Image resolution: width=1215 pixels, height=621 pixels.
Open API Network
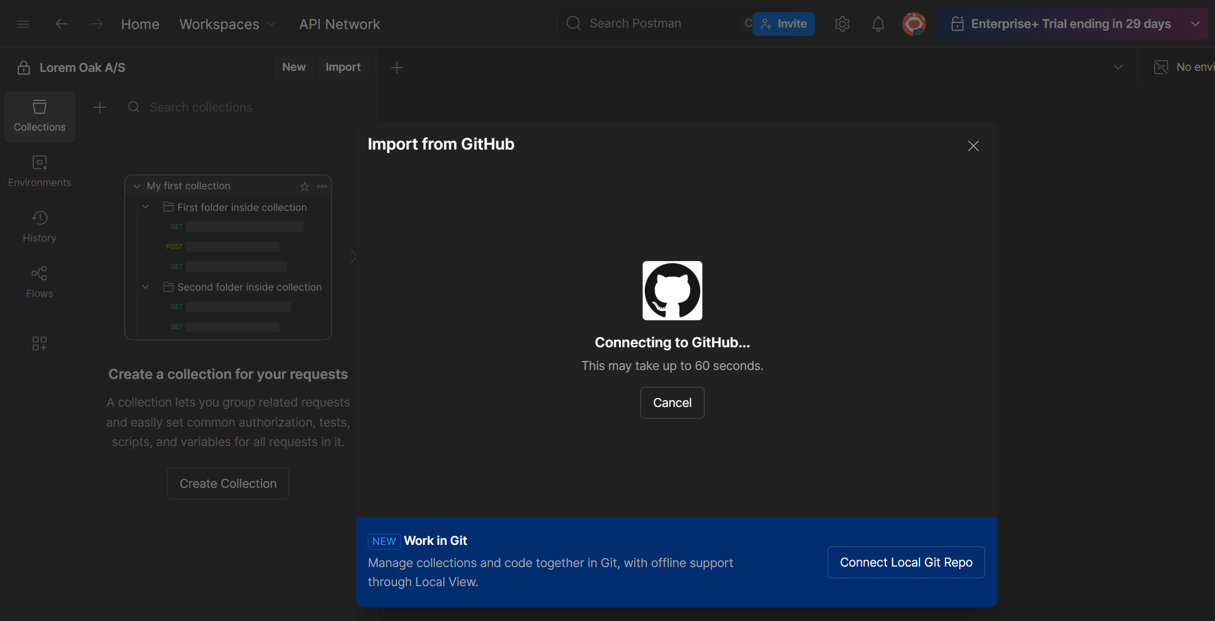pyautogui.click(x=339, y=24)
